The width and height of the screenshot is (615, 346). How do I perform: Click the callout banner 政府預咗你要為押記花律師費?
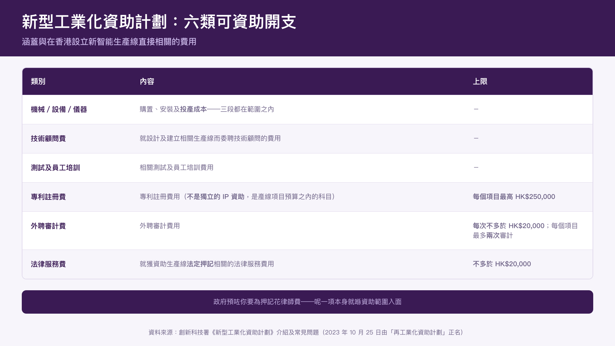[307, 302]
